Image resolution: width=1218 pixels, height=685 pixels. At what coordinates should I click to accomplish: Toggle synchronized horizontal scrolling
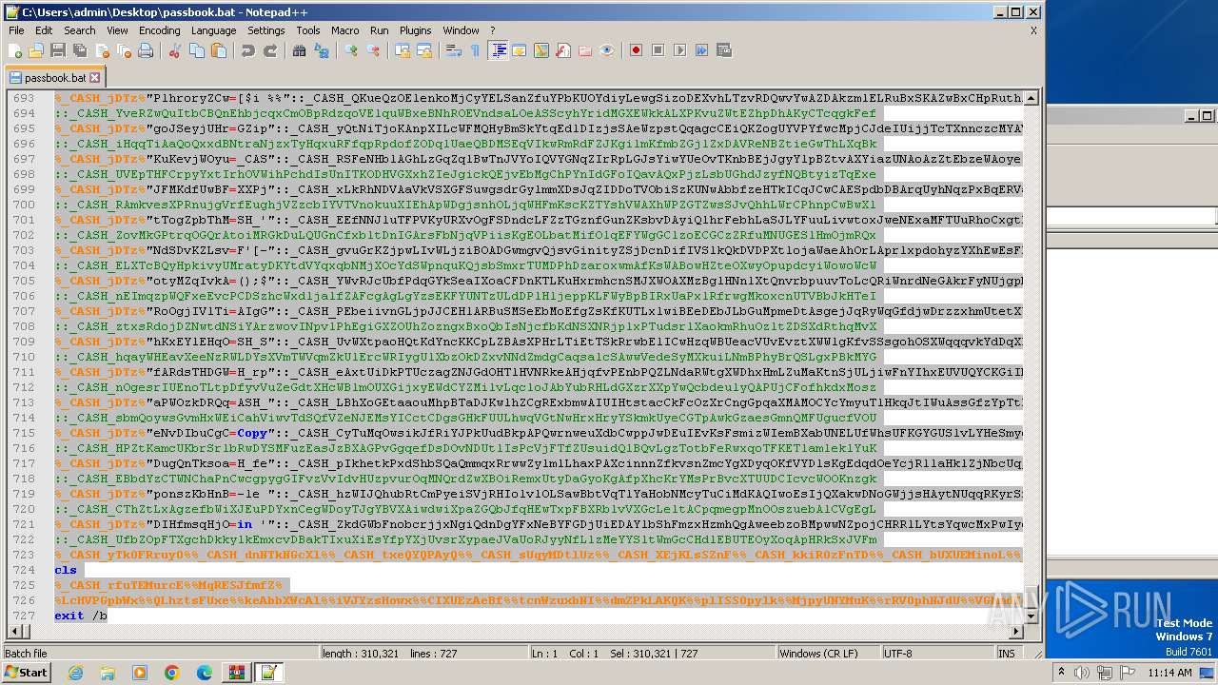[x=424, y=50]
